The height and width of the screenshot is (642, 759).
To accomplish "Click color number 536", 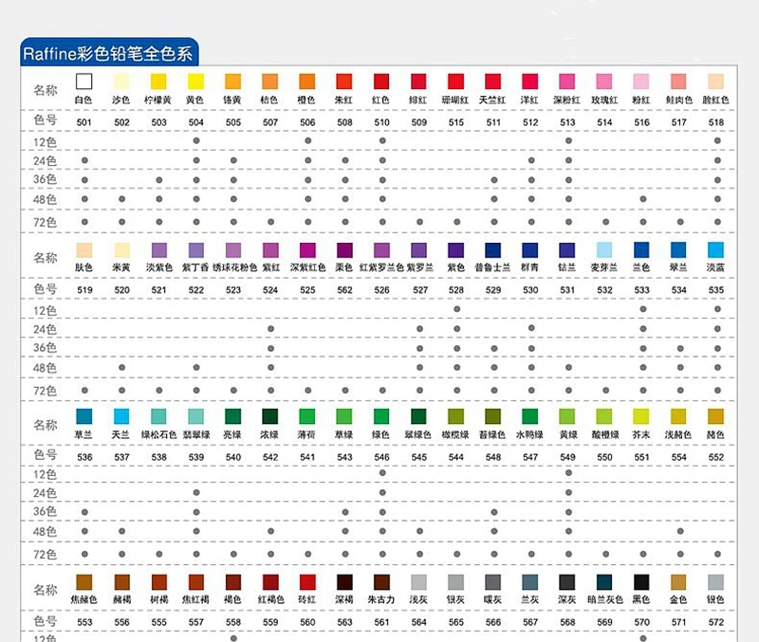I will [84, 457].
